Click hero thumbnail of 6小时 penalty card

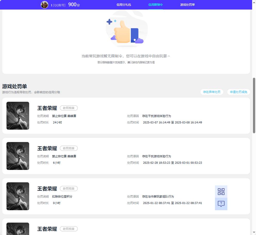18,156
